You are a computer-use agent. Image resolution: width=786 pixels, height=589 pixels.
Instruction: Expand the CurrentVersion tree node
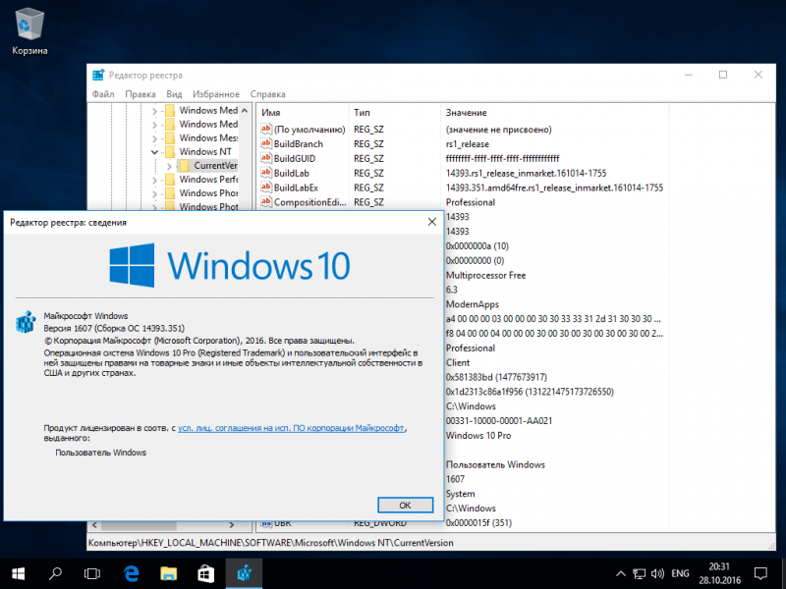tap(169, 166)
